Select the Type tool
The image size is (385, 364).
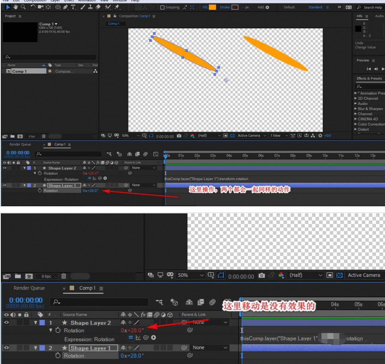tap(73, 7)
